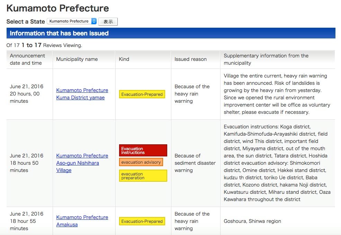Click the 表示 display button

click(x=108, y=22)
